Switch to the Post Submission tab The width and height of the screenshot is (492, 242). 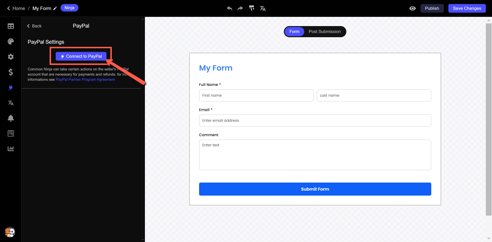[x=325, y=31]
